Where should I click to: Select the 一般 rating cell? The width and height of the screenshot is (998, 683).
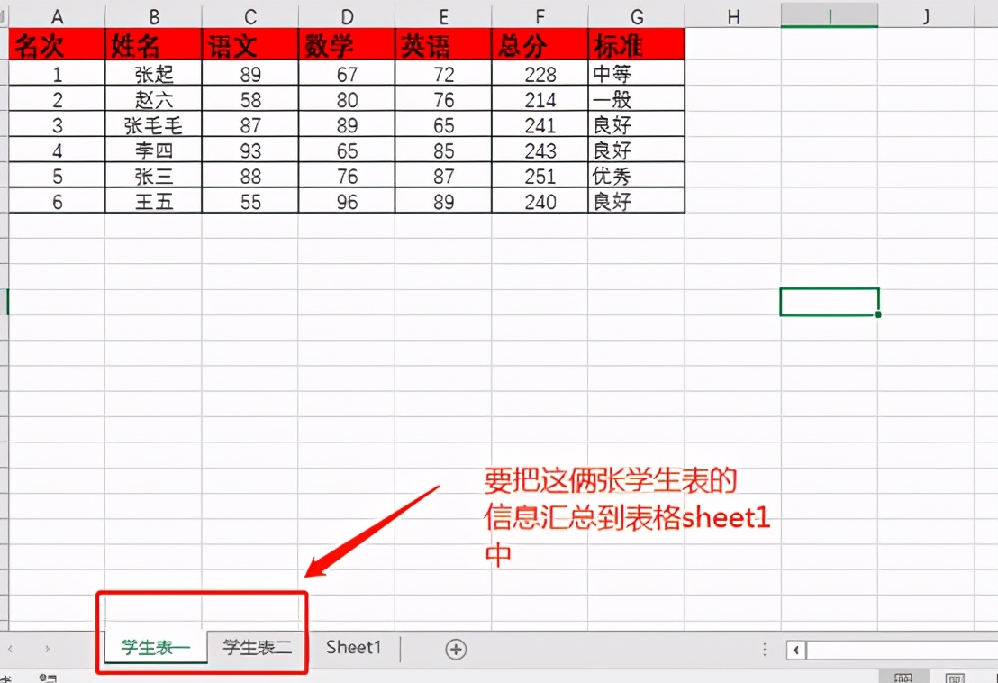[637, 98]
